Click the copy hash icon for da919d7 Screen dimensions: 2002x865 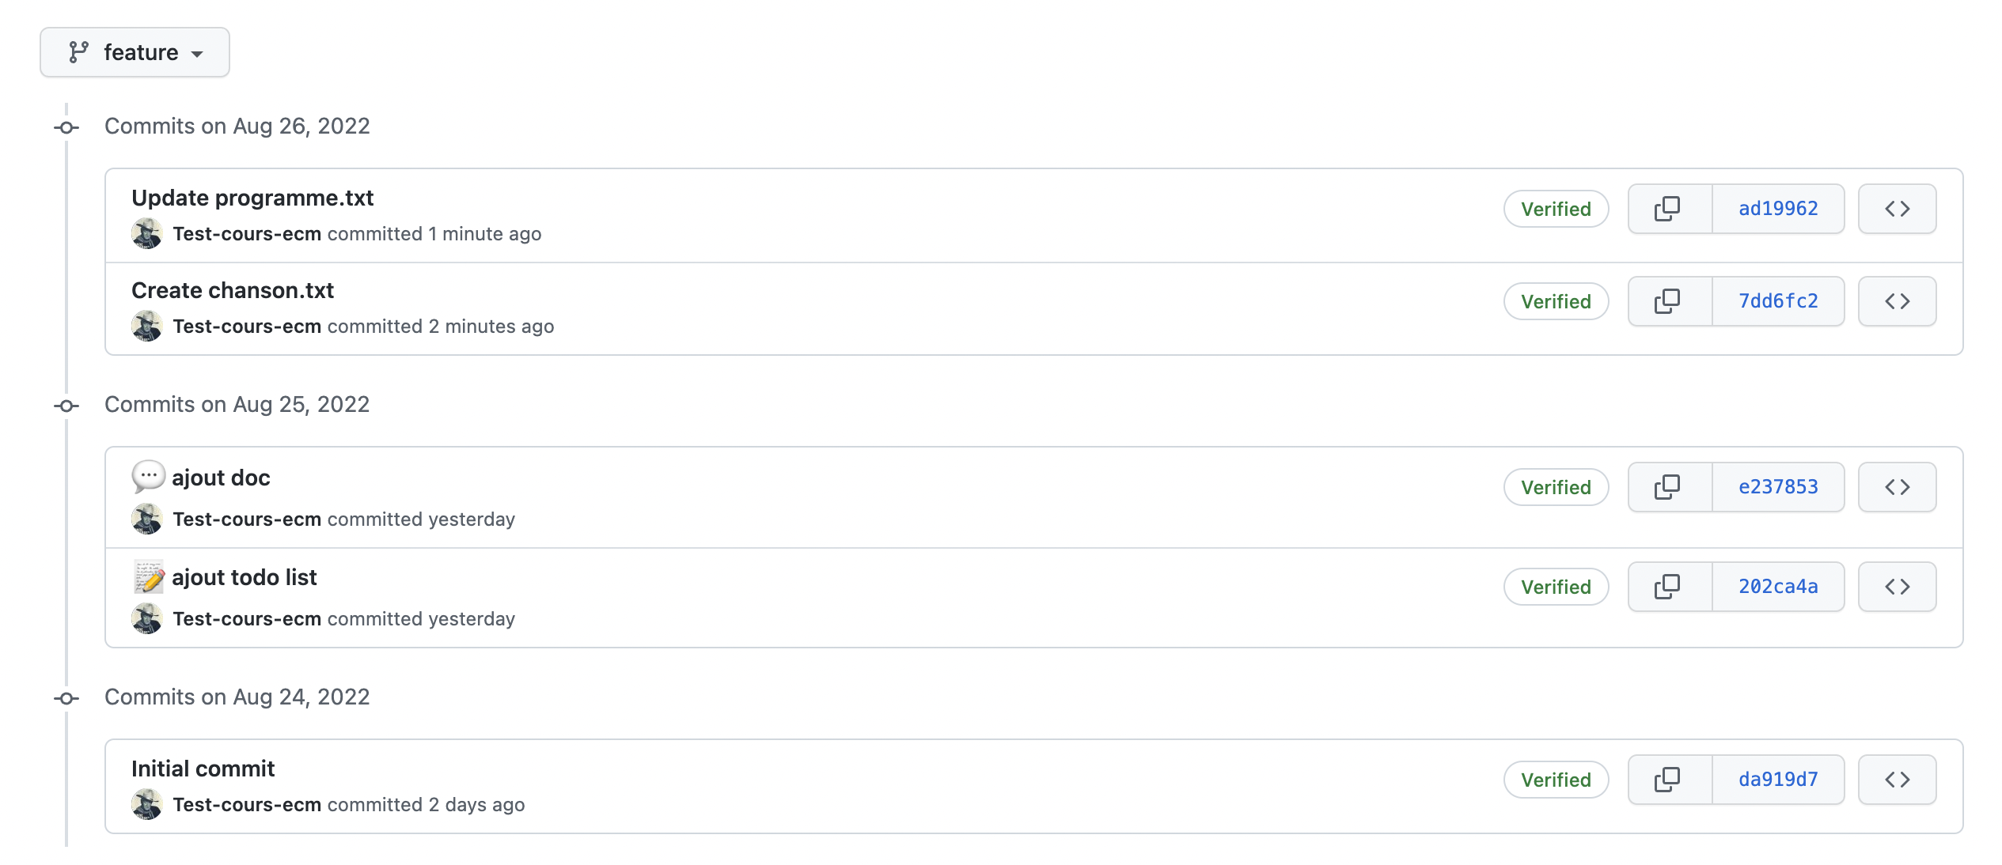click(x=1667, y=778)
